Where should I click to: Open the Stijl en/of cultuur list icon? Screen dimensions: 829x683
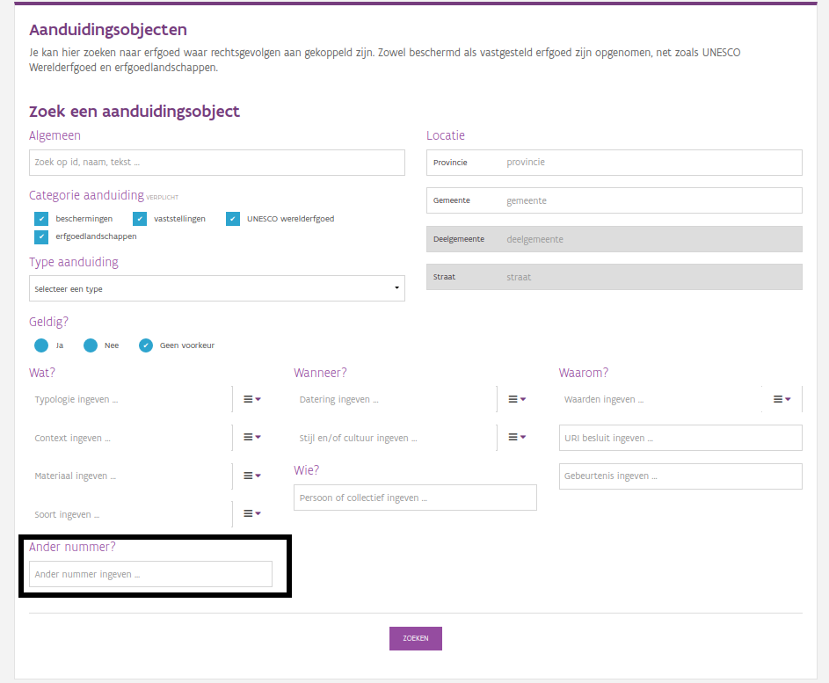click(517, 437)
